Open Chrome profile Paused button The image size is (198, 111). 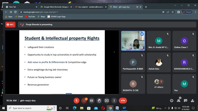point(187,12)
